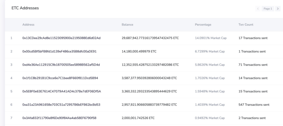283x126 pixels.
Task: Click 2 Transactions sent cell
Action: click(x=252, y=118)
